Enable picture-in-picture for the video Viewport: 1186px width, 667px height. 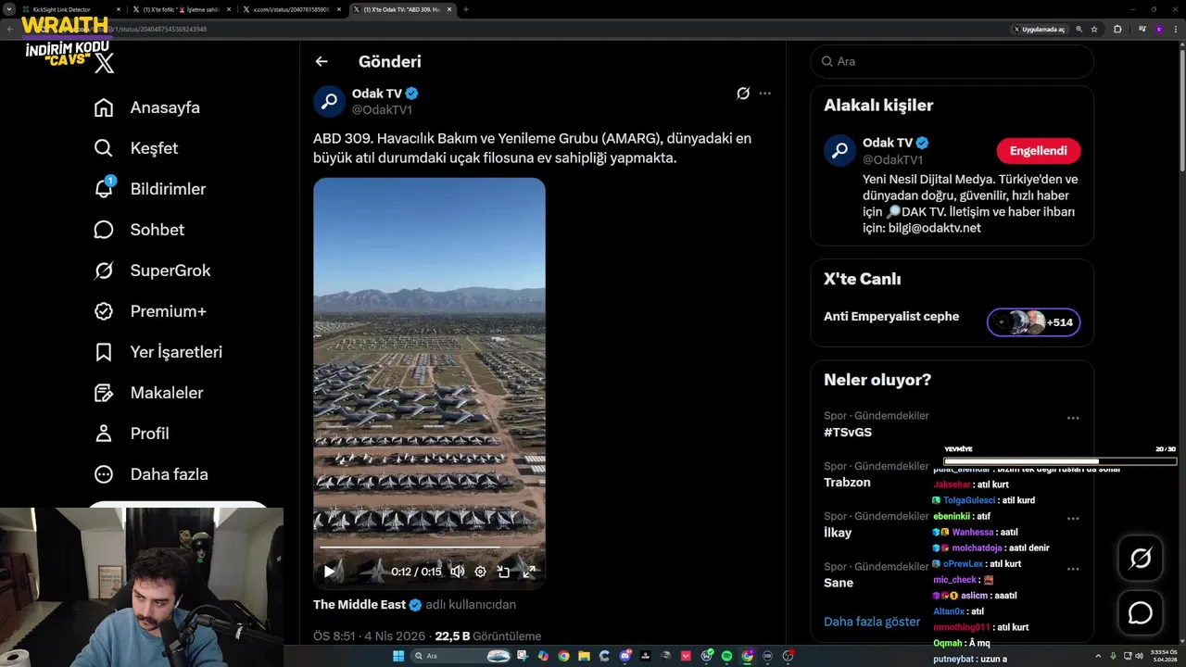tap(504, 572)
